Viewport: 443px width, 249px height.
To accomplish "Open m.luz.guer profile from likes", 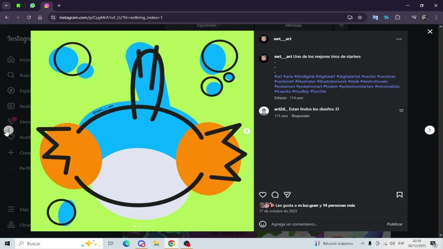I will tap(308, 205).
